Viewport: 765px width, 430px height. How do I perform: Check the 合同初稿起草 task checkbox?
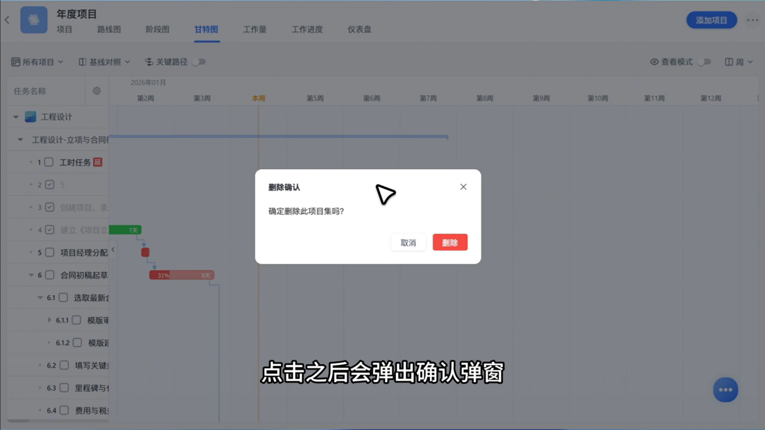pyautogui.click(x=50, y=275)
